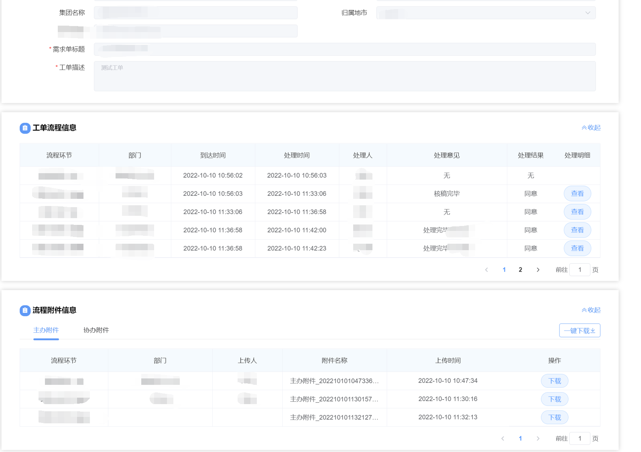
Task: Click attachment name 主办附件_202210101132127…
Action: point(334,417)
